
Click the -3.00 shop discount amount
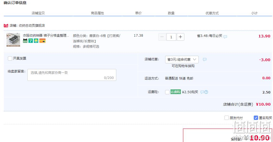265,60
